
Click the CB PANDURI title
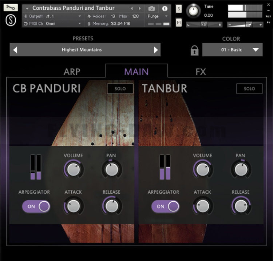point(47,88)
